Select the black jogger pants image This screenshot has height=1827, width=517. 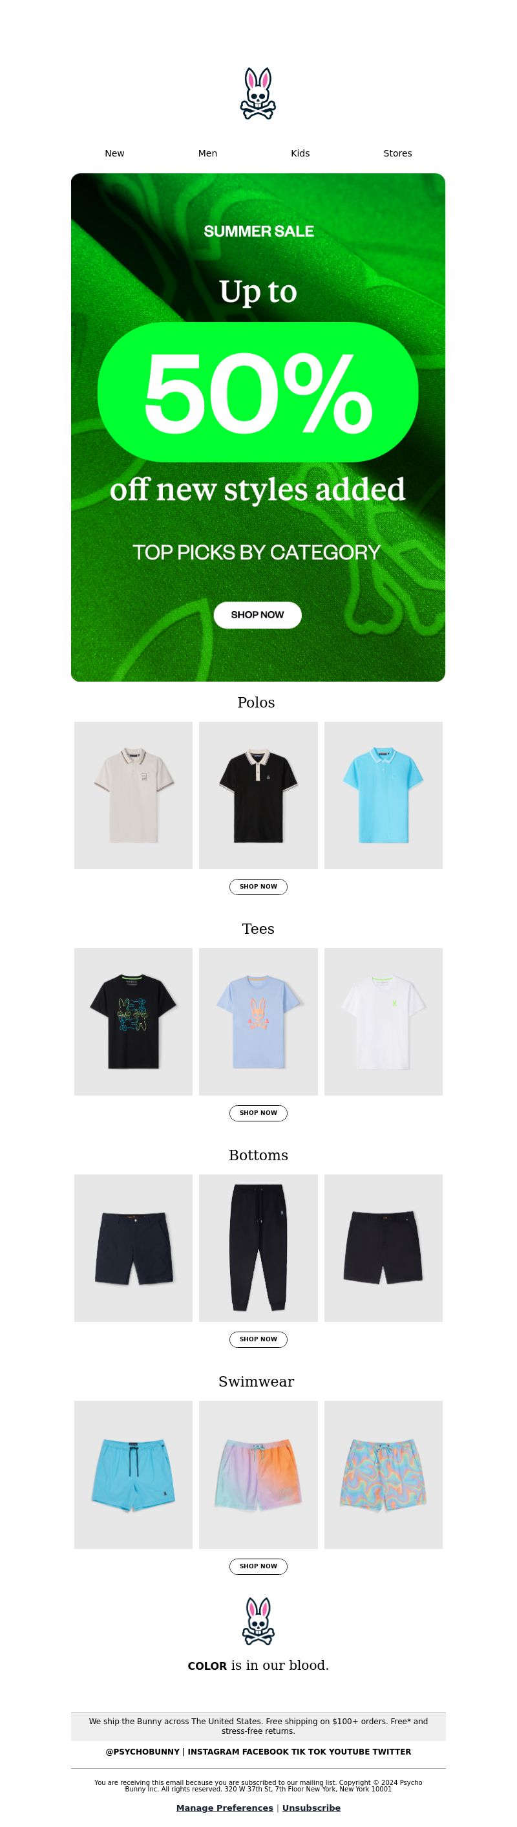tap(258, 1248)
